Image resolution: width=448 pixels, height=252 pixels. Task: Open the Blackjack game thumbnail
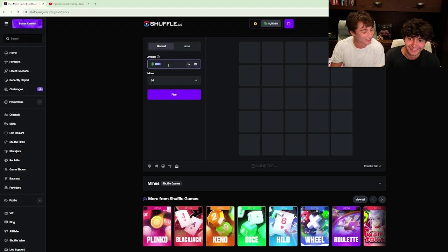189,226
